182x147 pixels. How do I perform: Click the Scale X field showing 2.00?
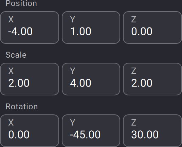point(30,79)
